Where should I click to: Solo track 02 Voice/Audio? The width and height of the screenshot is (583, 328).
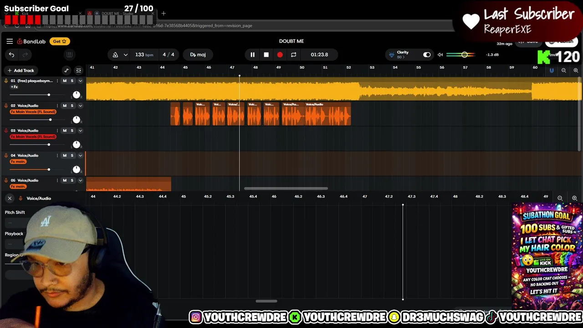point(72,106)
